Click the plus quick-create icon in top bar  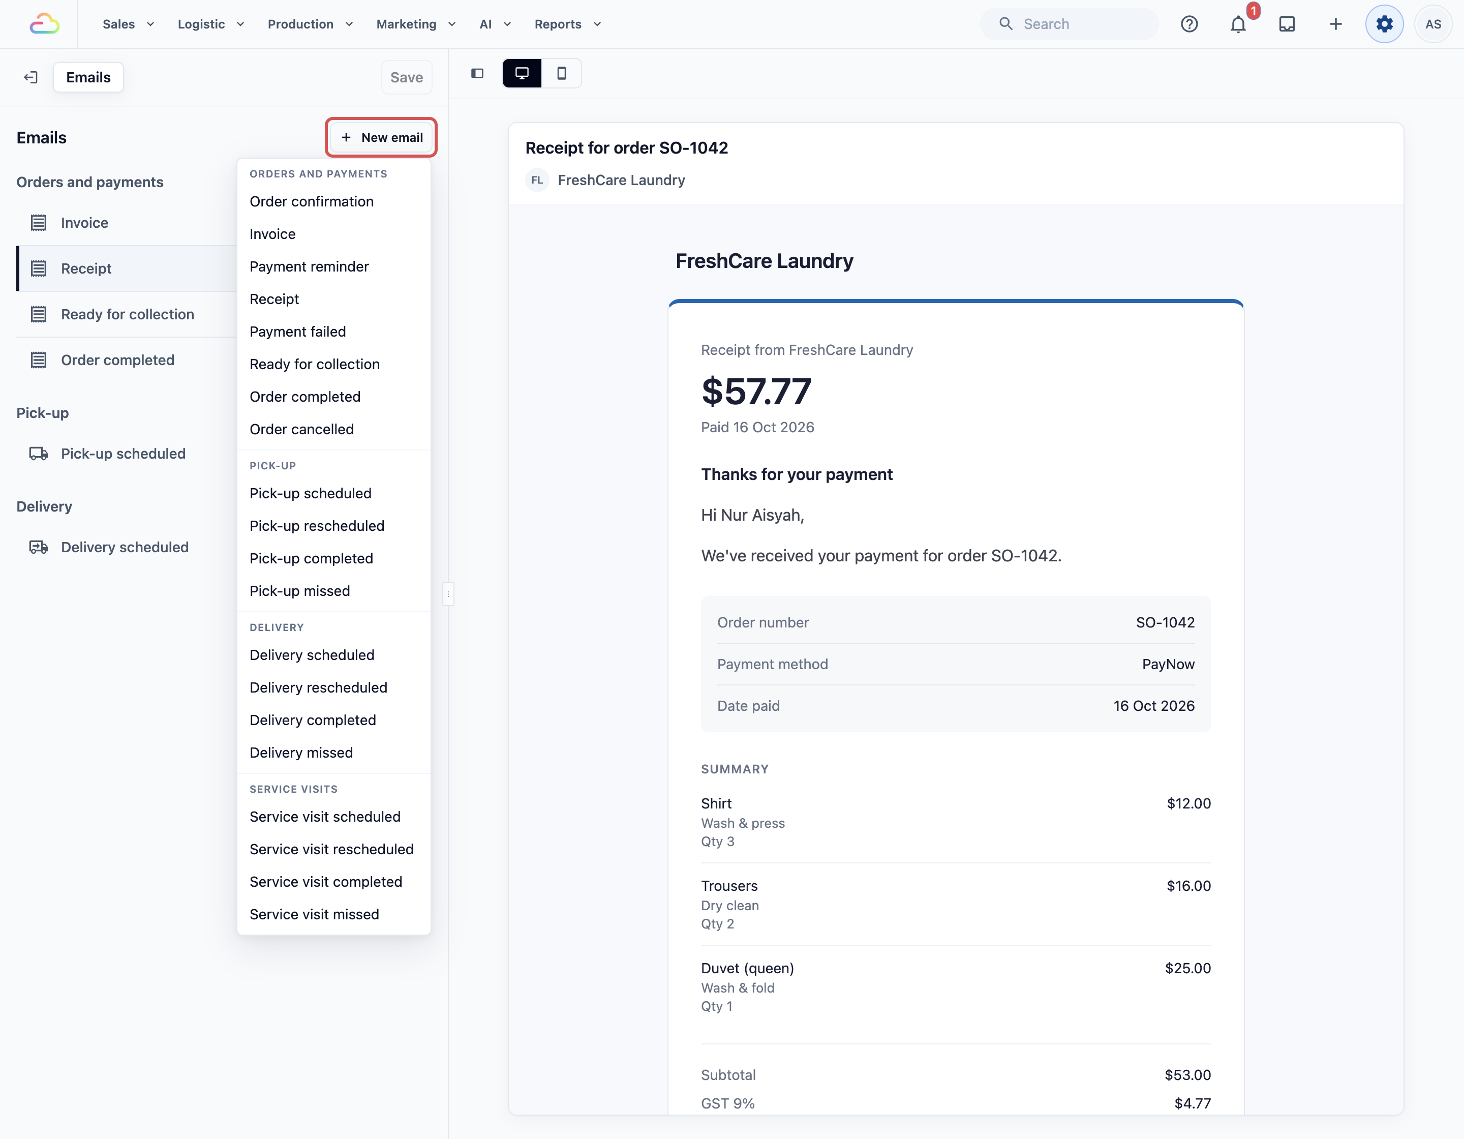(x=1335, y=24)
